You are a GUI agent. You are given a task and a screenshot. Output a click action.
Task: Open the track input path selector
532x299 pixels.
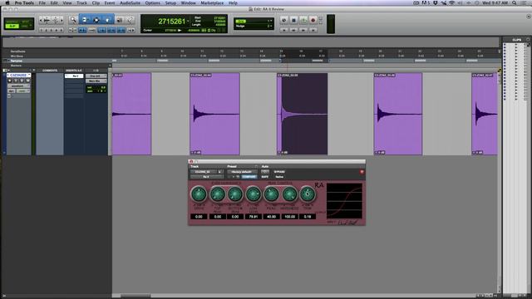tap(96, 76)
